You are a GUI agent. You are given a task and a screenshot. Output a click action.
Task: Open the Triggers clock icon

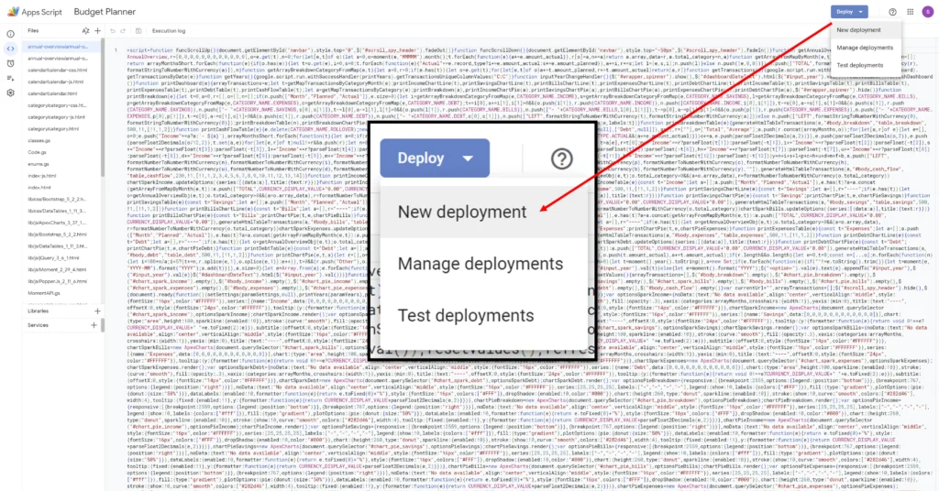tap(10, 62)
